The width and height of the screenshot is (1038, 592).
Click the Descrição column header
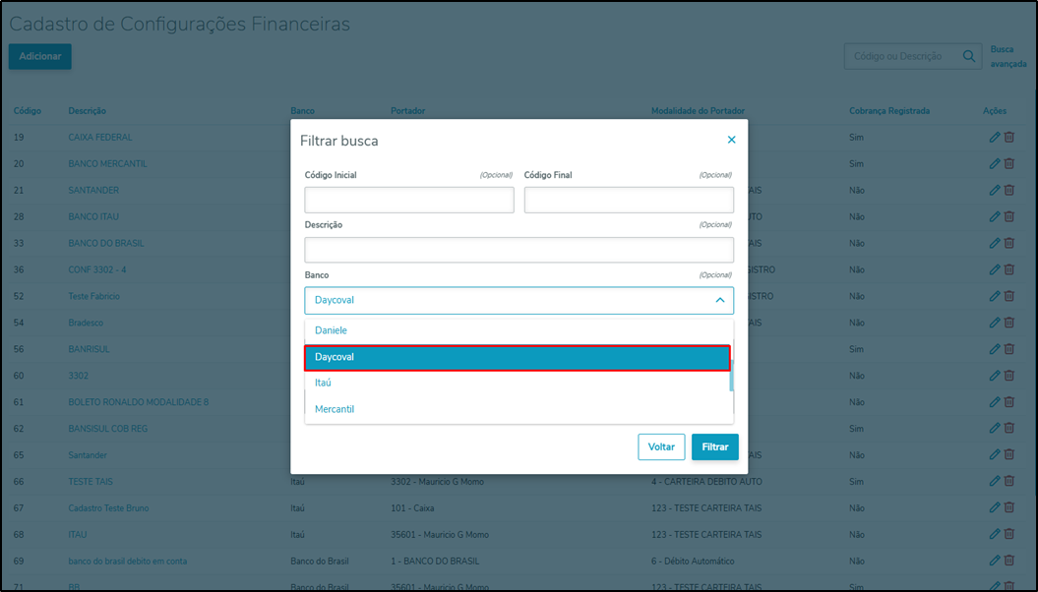pyautogui.click(x=87, y=111)
